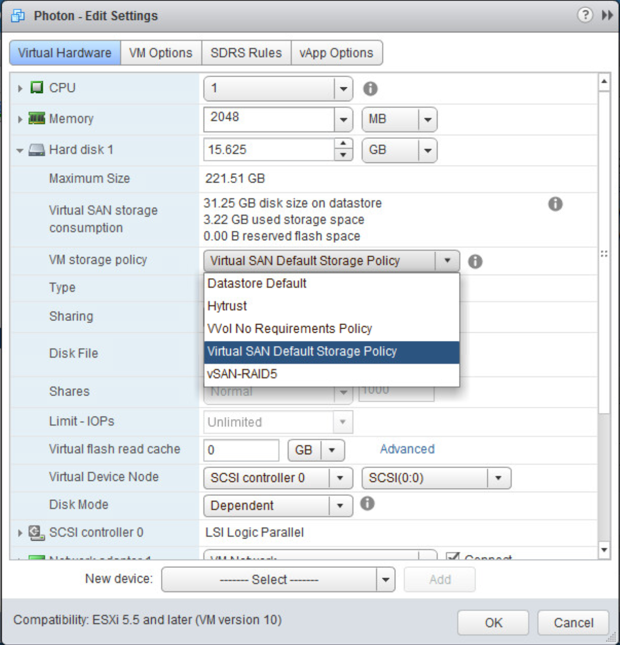Click the Virtual flash read cache input field
620x645 pixels.
click(241, 450)
